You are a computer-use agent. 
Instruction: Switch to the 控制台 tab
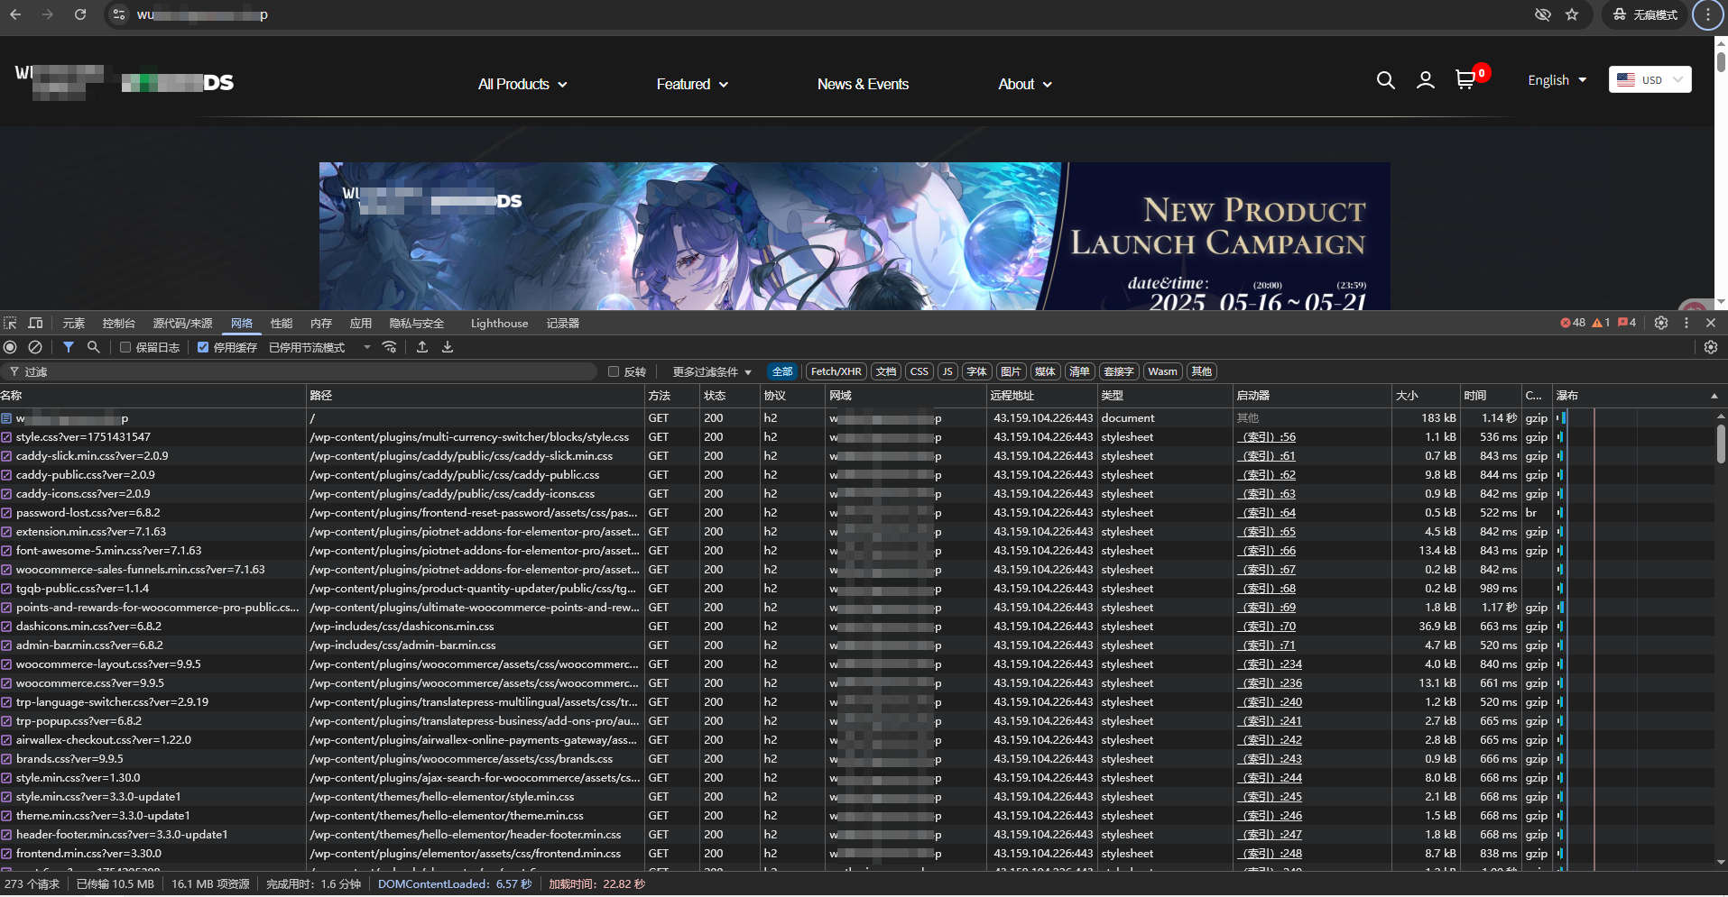pyautogui.click(x=118, y=323)
